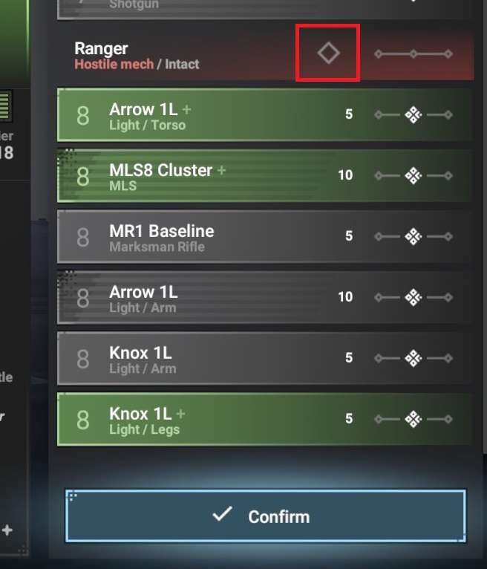Image resolution: width=487 pixels, height=569 pixels.
Task: Click right slider node on Ranger row
Action: 448,54
